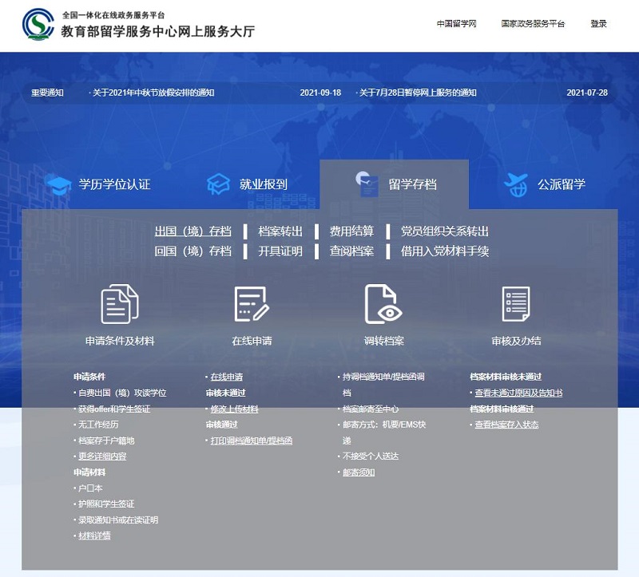
Task: Go to 国家政务服务平台 in header
Action: [533, 24]
